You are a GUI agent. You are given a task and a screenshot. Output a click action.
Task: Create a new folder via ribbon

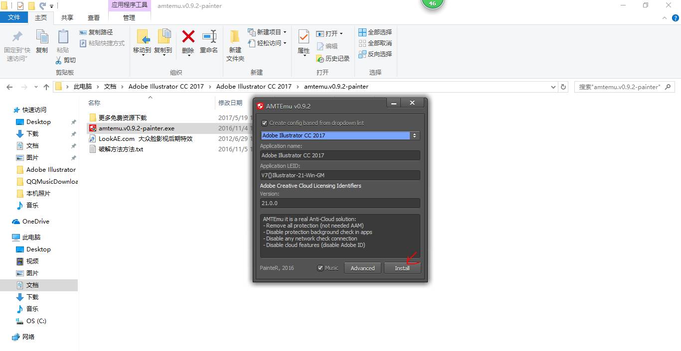[235, 46]
